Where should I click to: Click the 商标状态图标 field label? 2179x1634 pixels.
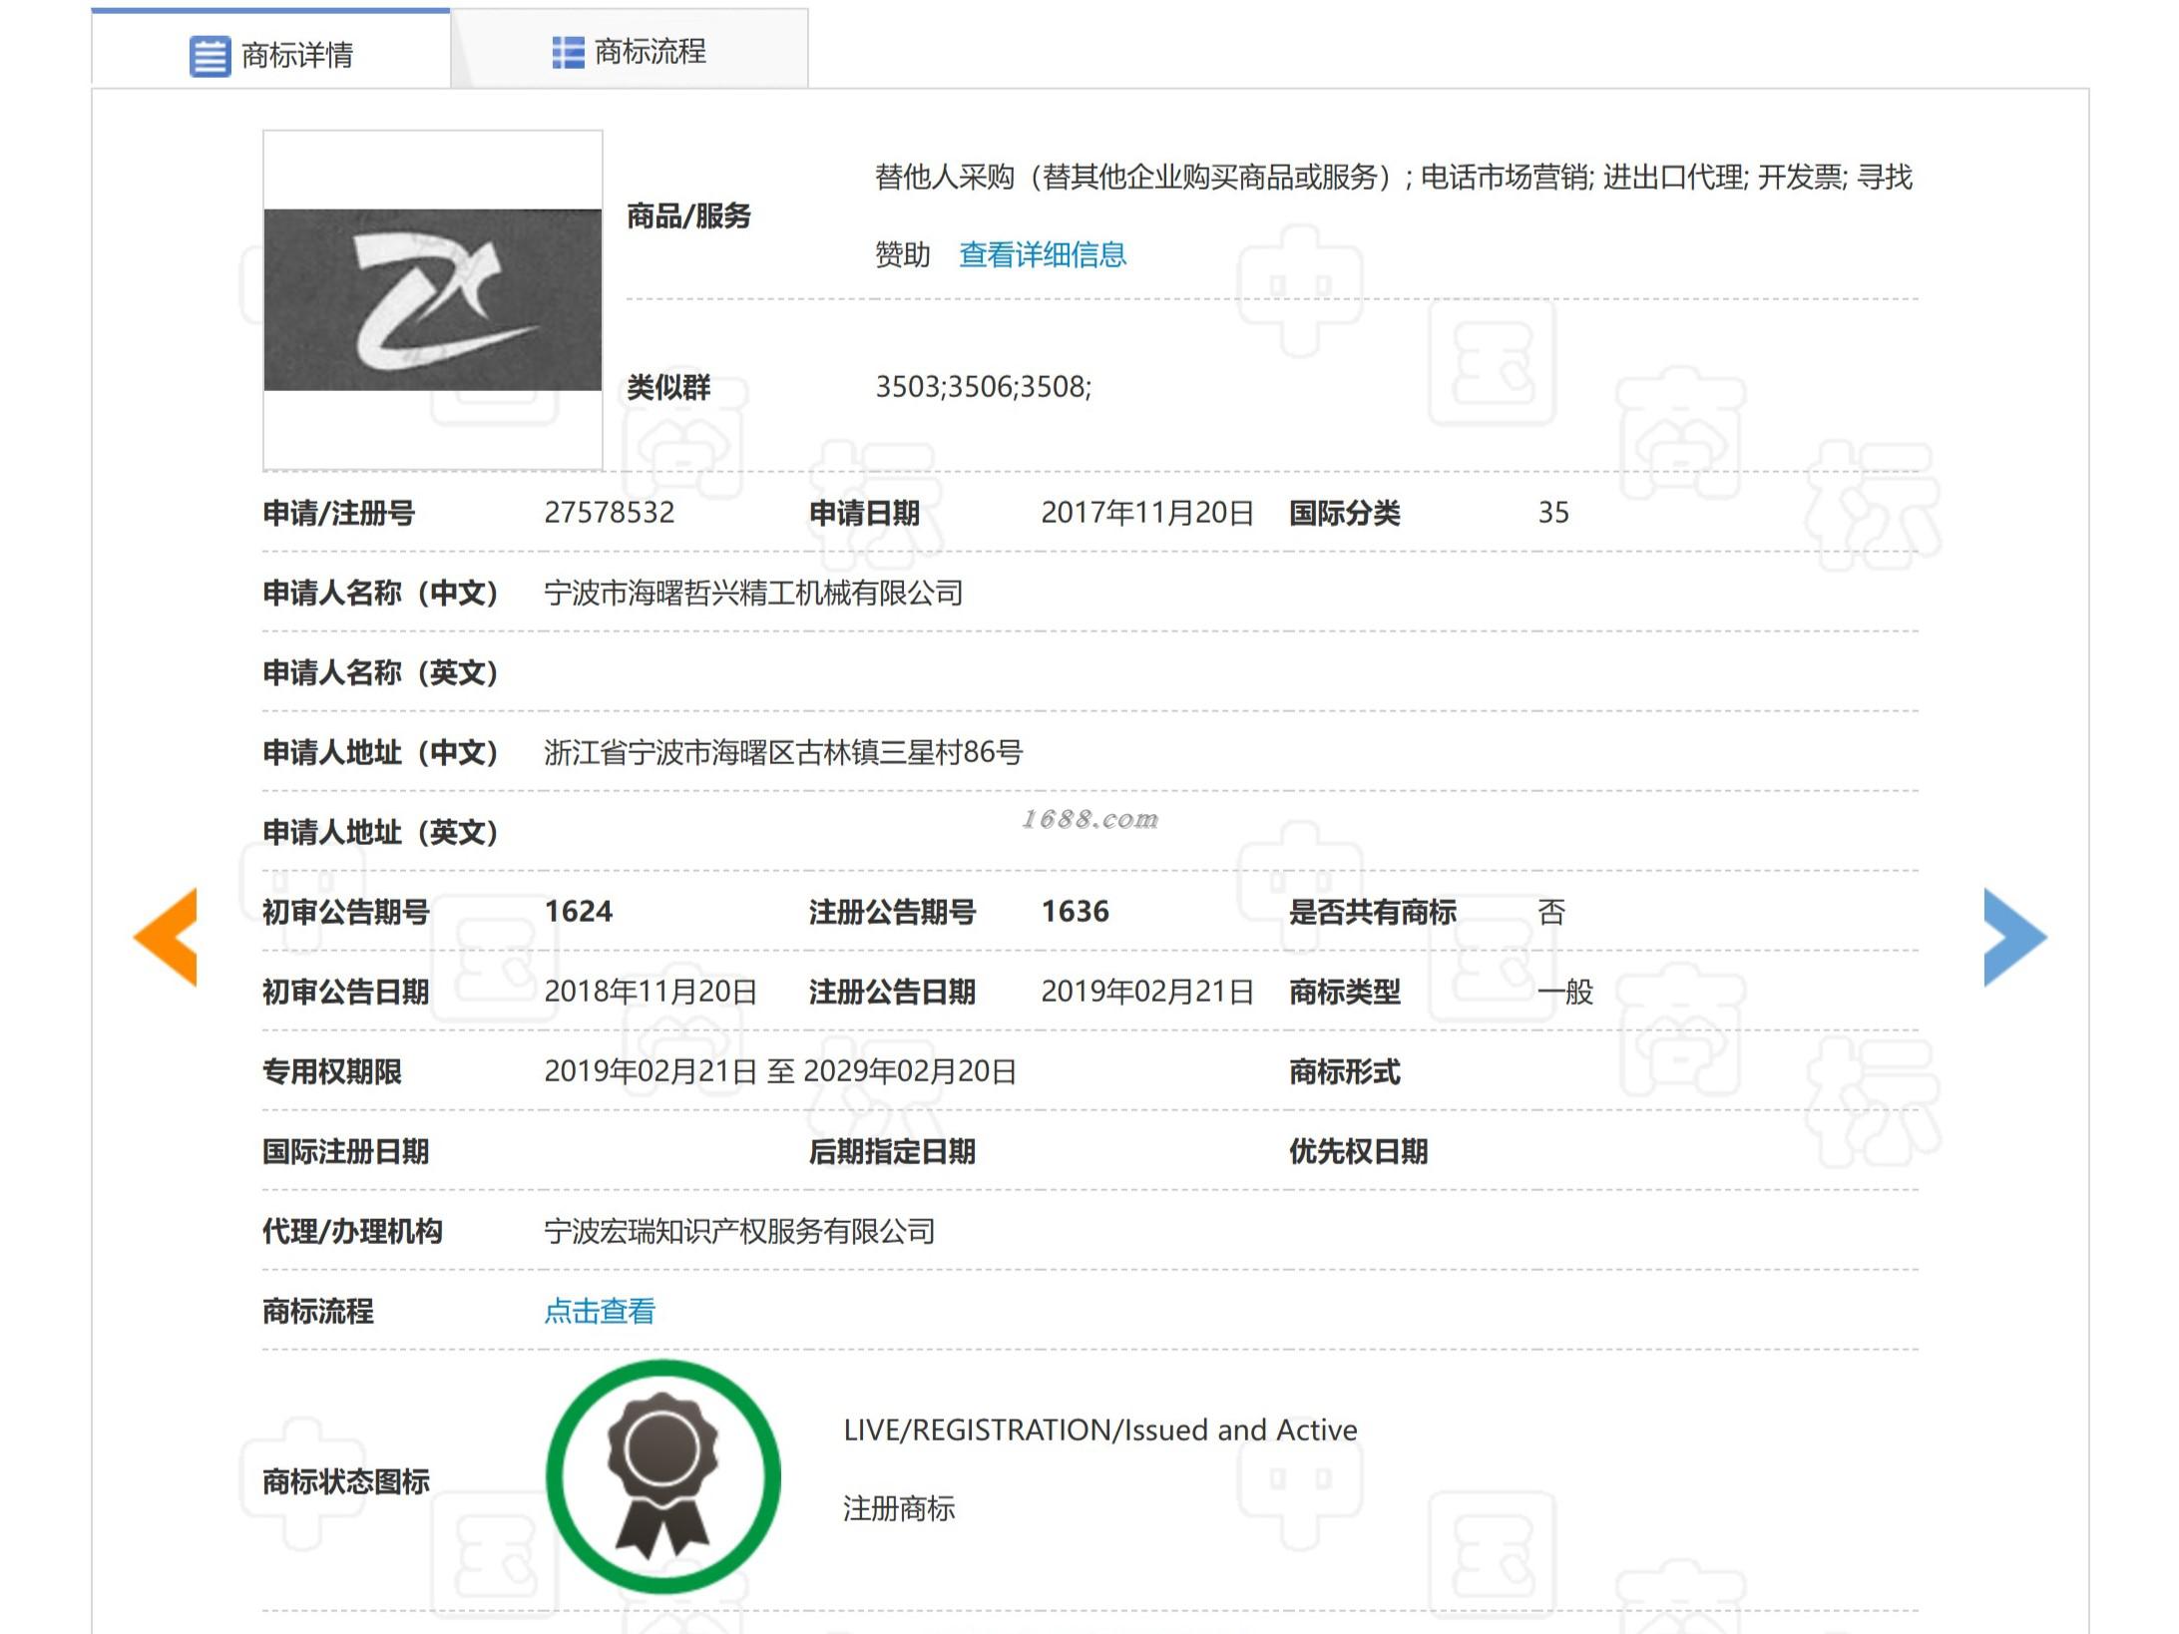click(346, 1482)
